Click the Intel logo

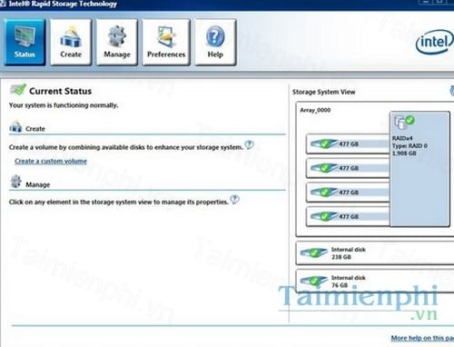point(435,42)
